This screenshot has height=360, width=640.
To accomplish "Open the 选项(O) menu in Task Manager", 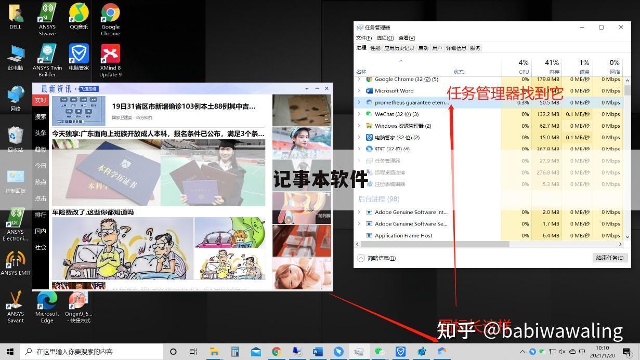I will point(385,38).
